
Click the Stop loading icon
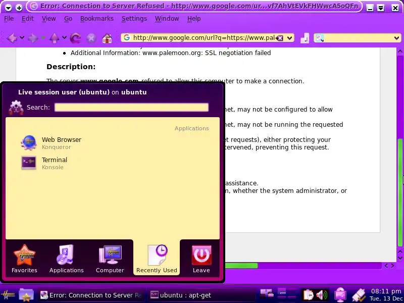tap(91, 38)
